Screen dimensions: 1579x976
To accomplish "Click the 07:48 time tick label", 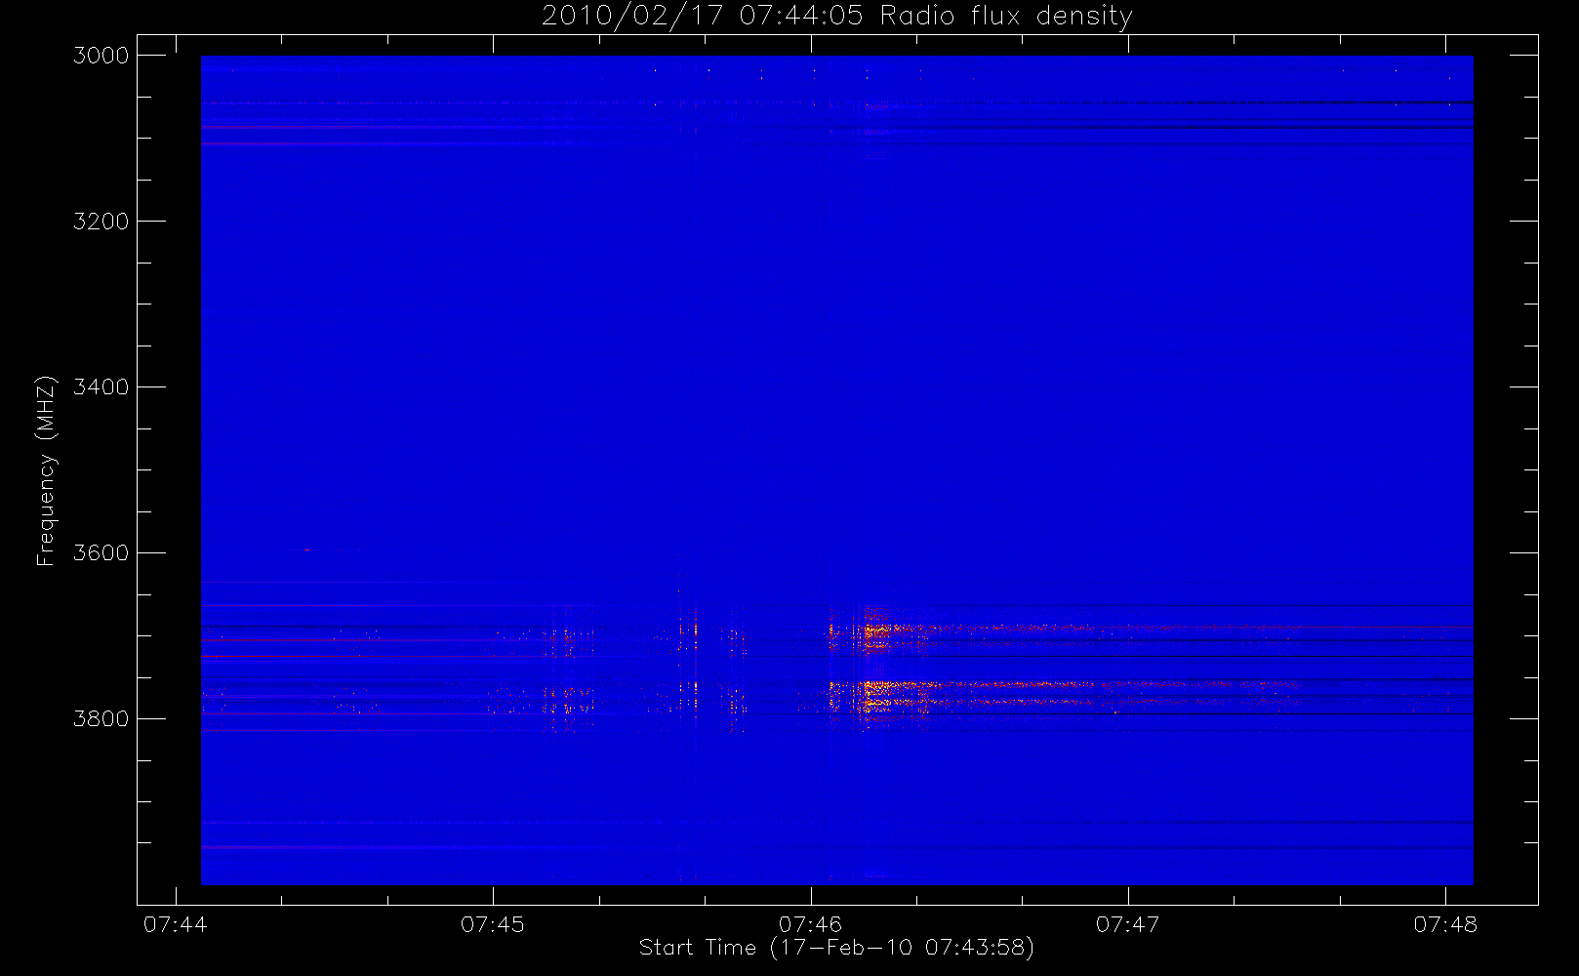I will click(x=1445, y=924).
